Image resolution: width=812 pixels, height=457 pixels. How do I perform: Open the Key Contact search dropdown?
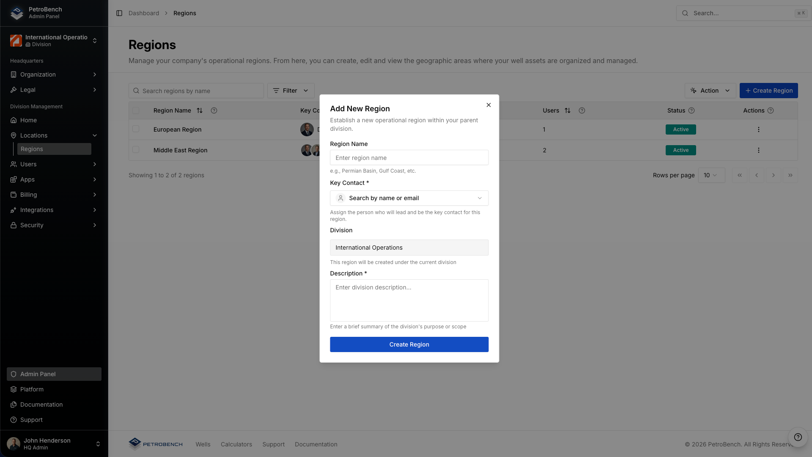pyautogui.click(x=409, y=198)
